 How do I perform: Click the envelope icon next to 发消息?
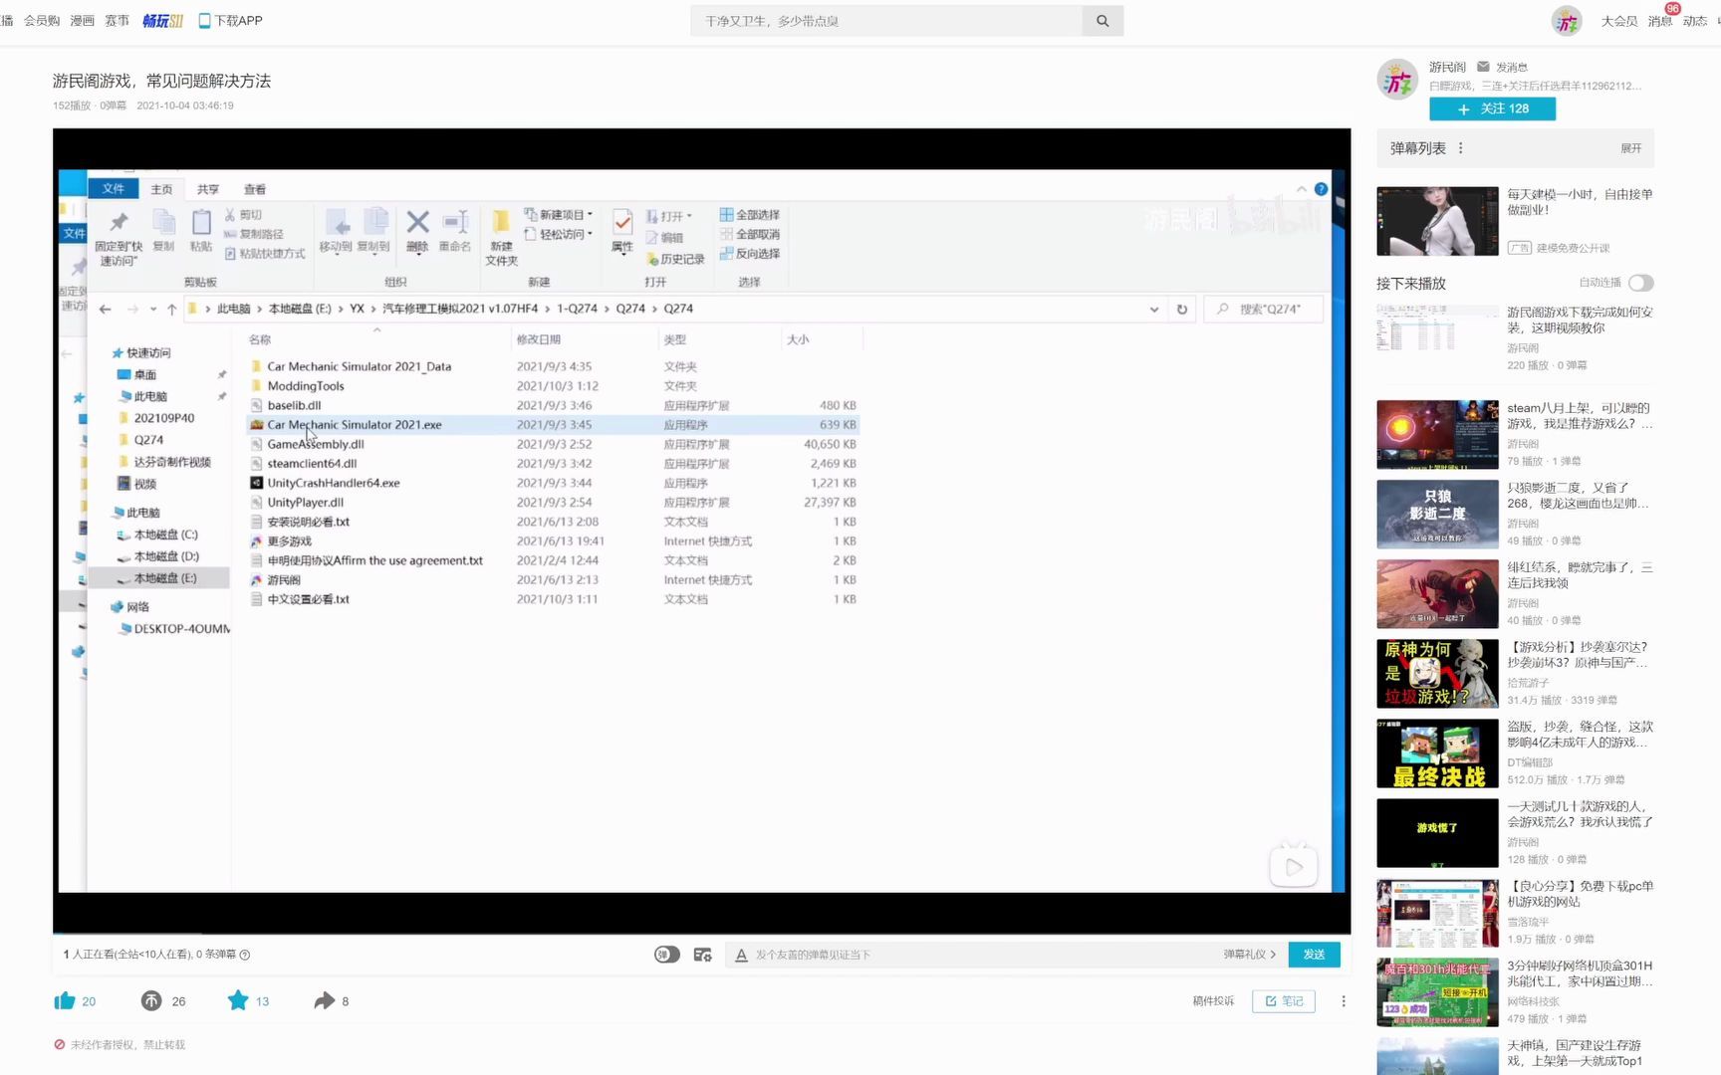(x=1483, y=67)
